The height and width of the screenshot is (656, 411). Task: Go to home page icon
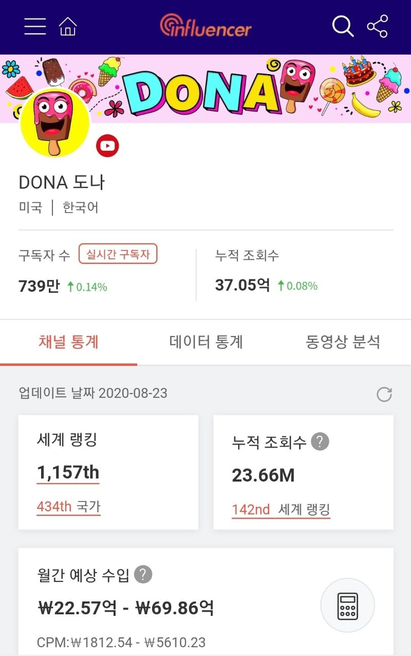coord(68,26)
